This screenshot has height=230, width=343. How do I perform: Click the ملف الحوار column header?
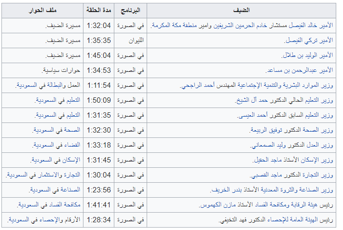click(x=42, y=10)
